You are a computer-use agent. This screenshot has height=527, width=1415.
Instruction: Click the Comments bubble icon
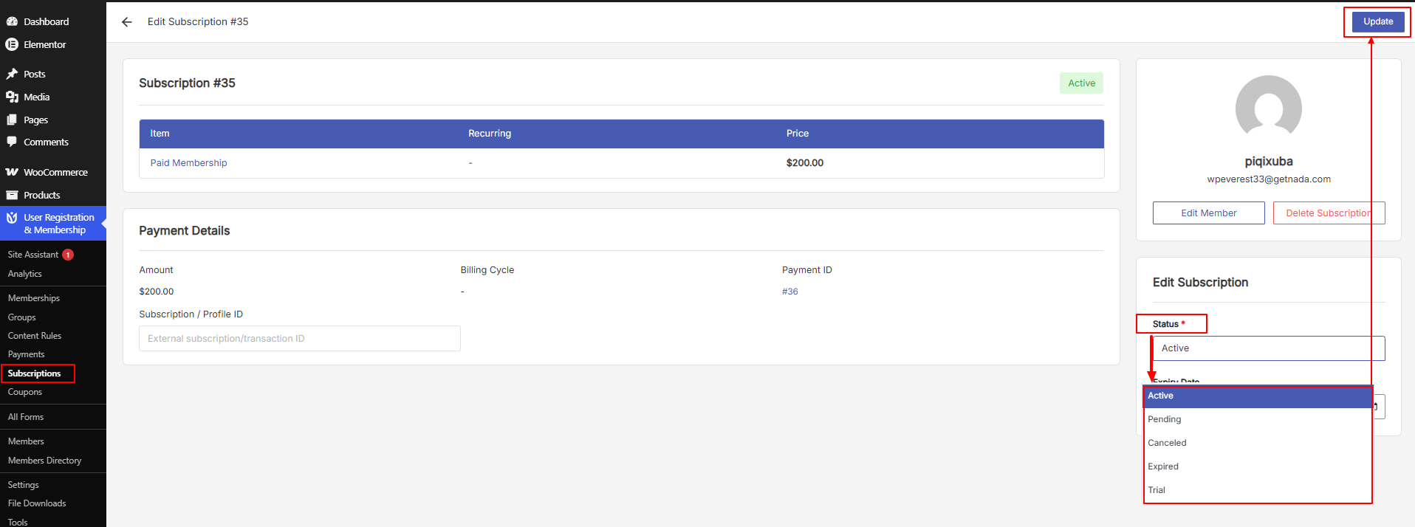click(x=12, y=142)
